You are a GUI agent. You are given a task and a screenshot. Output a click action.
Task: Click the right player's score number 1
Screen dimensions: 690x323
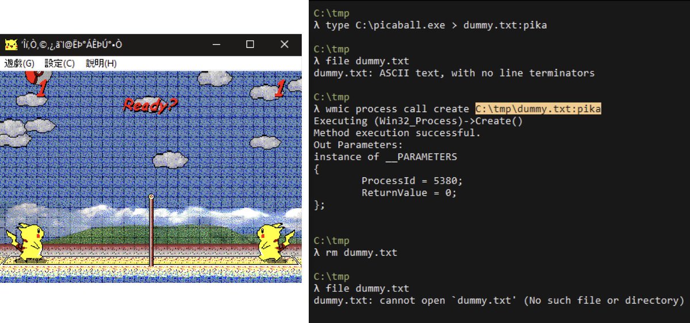(280, 88)
